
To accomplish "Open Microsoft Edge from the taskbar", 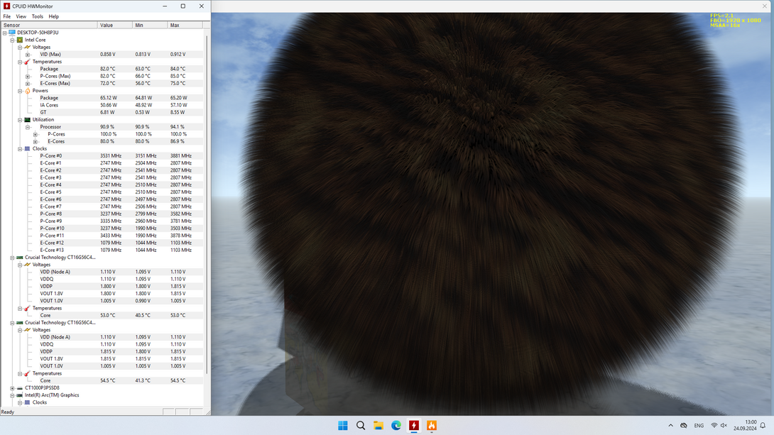I will click(396, 426).
